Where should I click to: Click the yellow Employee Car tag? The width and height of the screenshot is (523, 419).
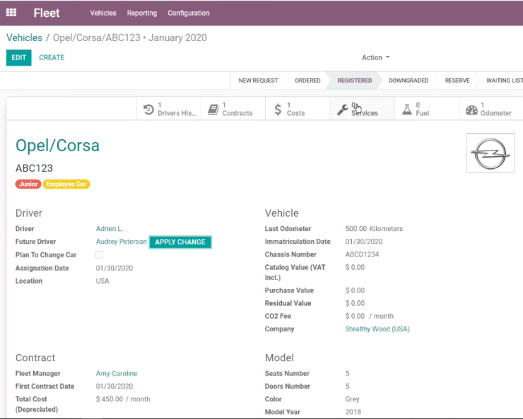pos(66,184)
